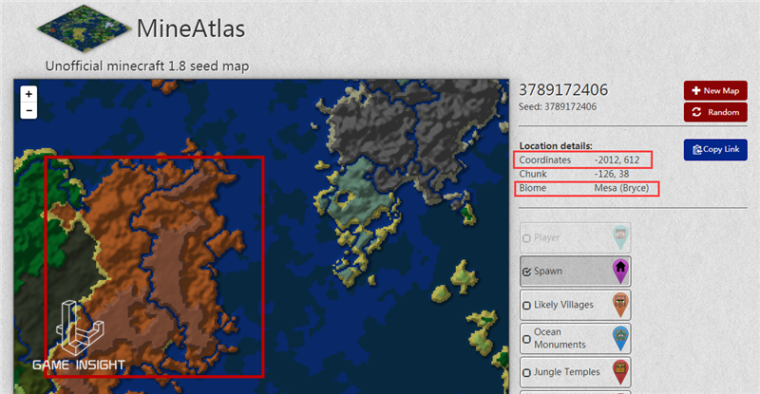Click the 'Unofficial minecraft 1.8 seed map' subtitle
The image size is (760, 394).
coord(147,66)
